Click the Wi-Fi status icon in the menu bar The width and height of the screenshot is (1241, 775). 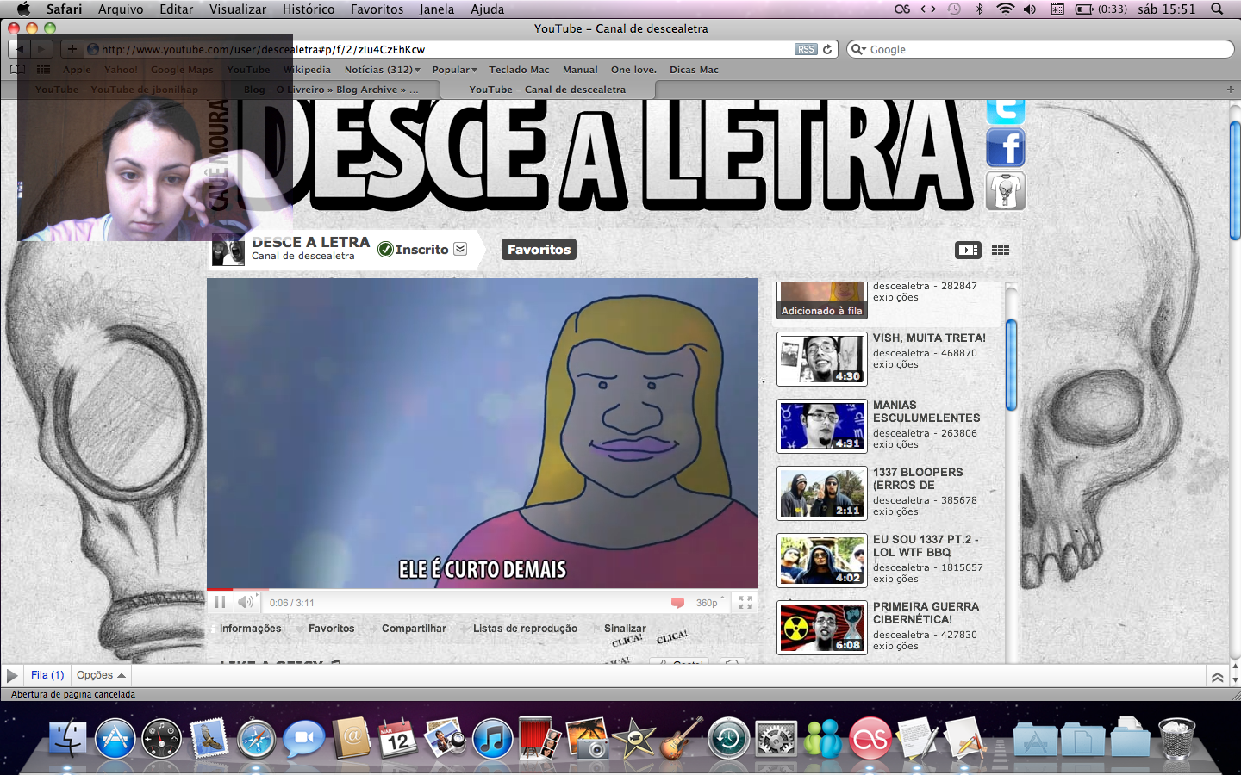1005,9
